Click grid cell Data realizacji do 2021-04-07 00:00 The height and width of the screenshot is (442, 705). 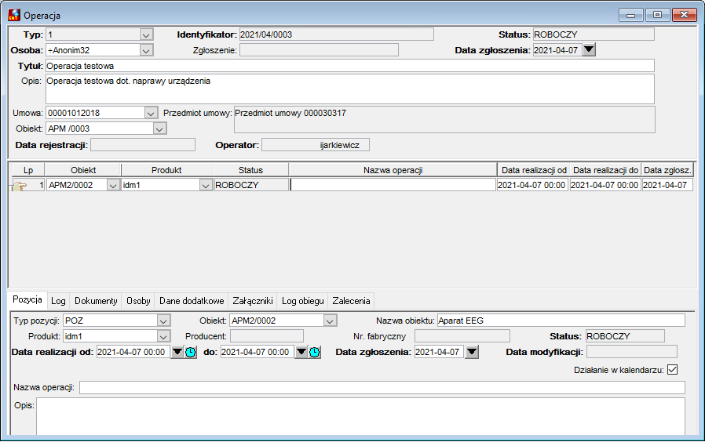[x=605, y=185]
